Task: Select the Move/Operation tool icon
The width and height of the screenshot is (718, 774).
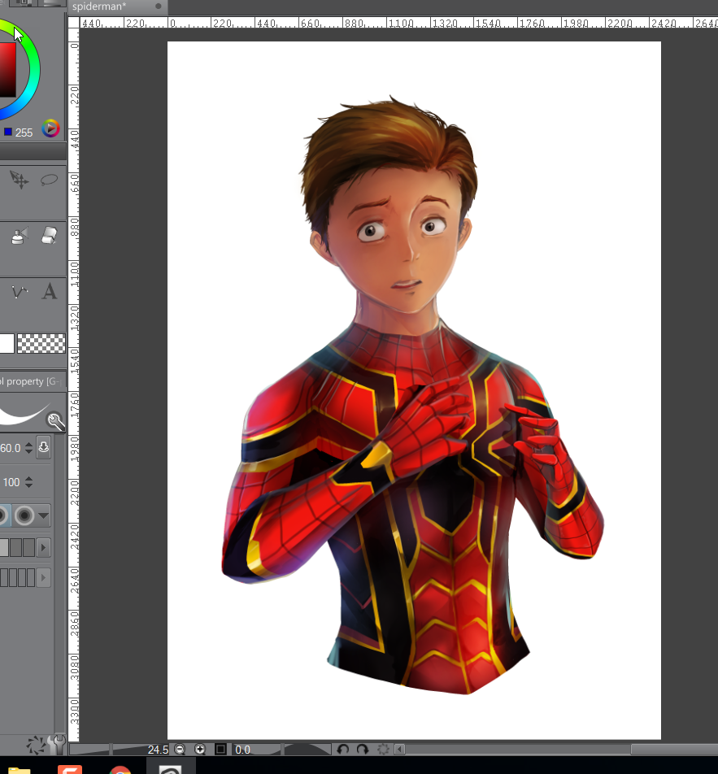Action: coord(20,180)
